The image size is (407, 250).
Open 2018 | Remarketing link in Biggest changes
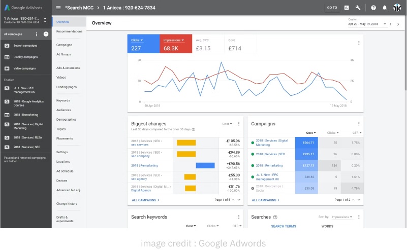click(x=144, y=165)
